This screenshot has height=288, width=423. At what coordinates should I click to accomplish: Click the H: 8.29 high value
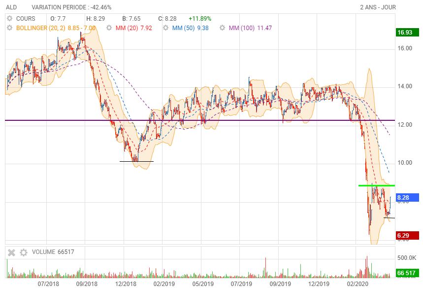pyautogui.click(x=96, y=19)
